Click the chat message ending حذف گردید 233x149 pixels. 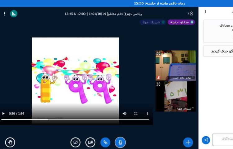click(x=218, y=51)
